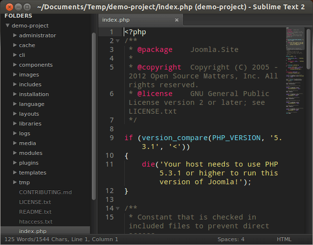Open LICENSE.txt from the sidebar
This screenshot has width=313, height=245.
35,202
